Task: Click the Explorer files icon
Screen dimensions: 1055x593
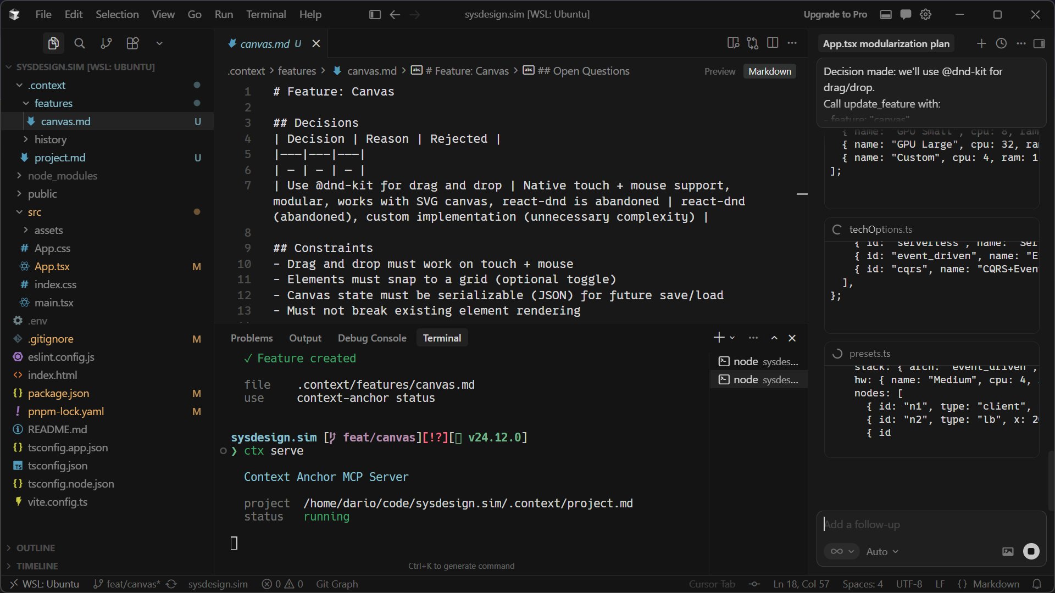Action: click(53, 43)
